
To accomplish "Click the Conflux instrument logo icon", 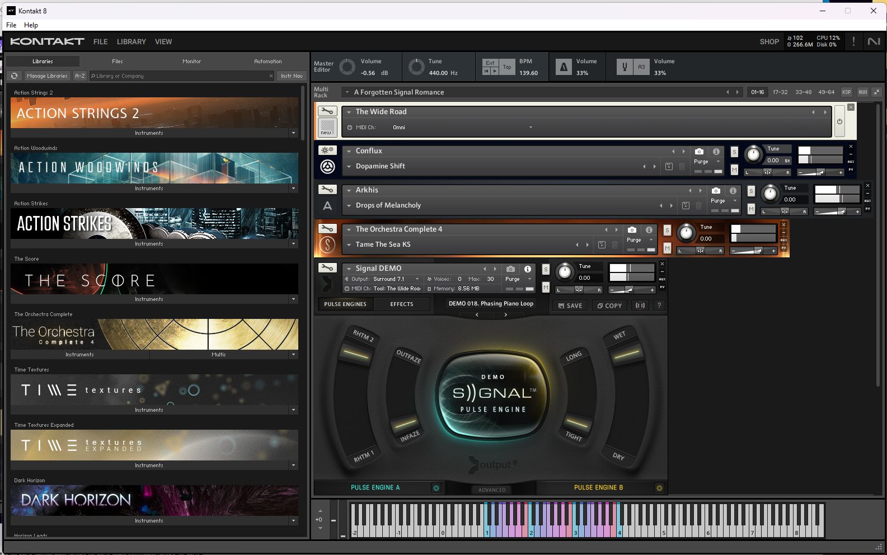I will (327, 166).
